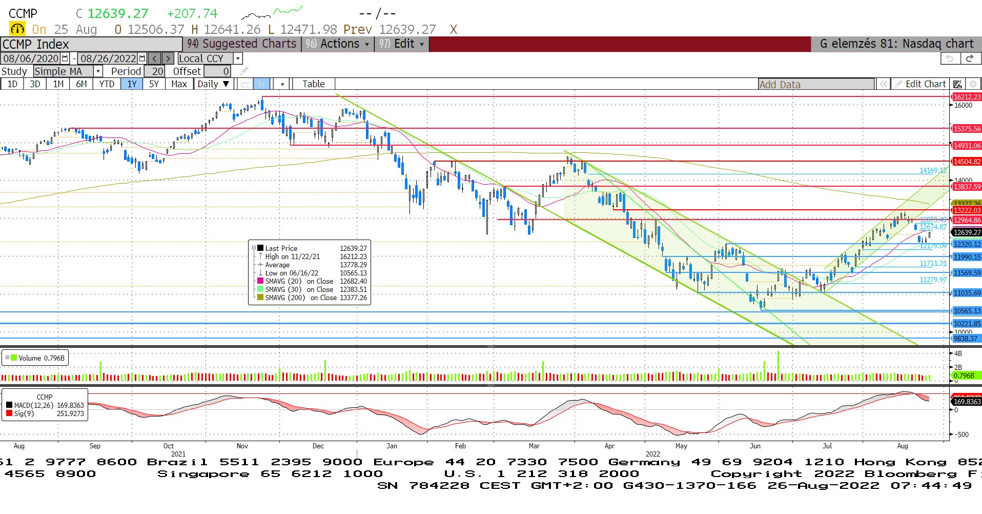Select the 1Y range tab
The height and width of the screenshot is (514, 982).
(x=132, y=84)
